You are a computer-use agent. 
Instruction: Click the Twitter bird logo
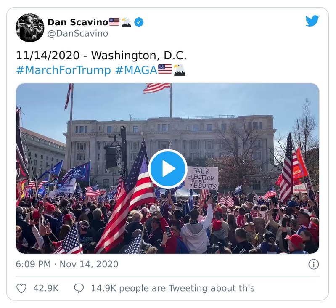click(312, 21)
